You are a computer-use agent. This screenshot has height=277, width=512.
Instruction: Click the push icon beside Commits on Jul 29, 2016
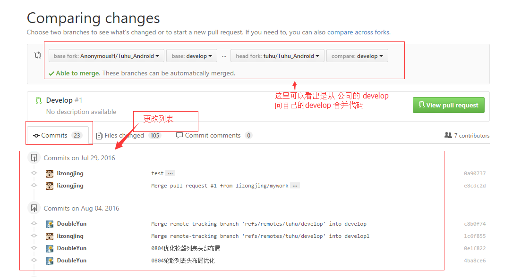point(34,158)
